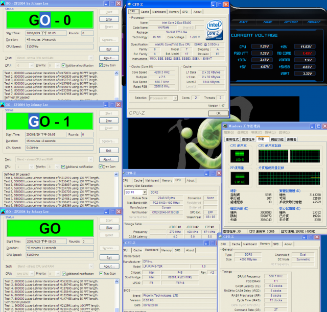Click HIDE in the voltage monitor utility
The height and width of the screenshot is (312, 327).
268,22
